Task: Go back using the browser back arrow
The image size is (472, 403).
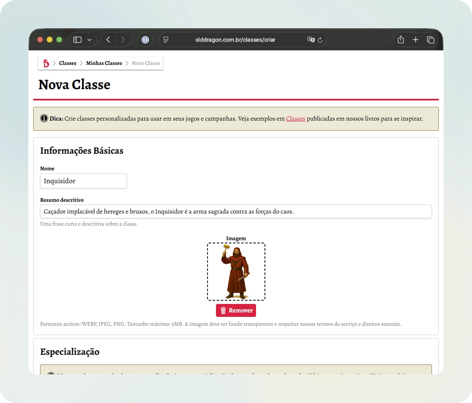Action: [108, 40]
